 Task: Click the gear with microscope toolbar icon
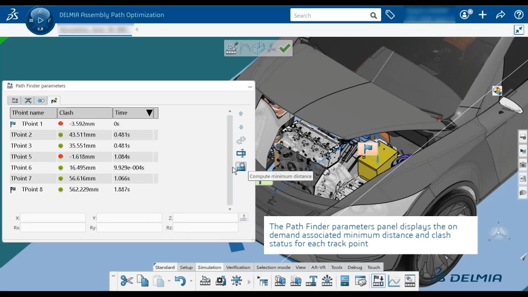coord(221,280)
